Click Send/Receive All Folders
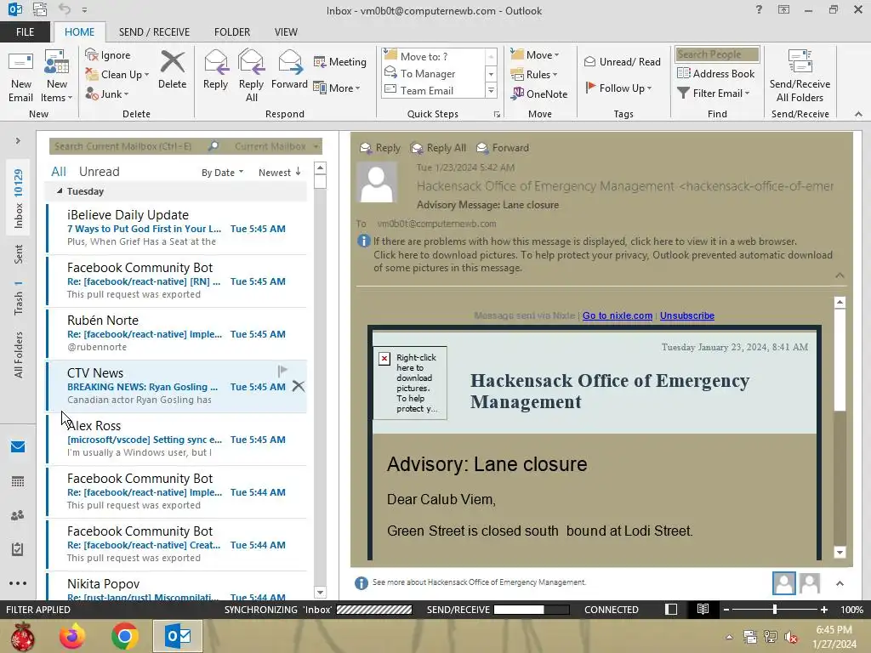The image size is (871, 653). click(800, 76)
